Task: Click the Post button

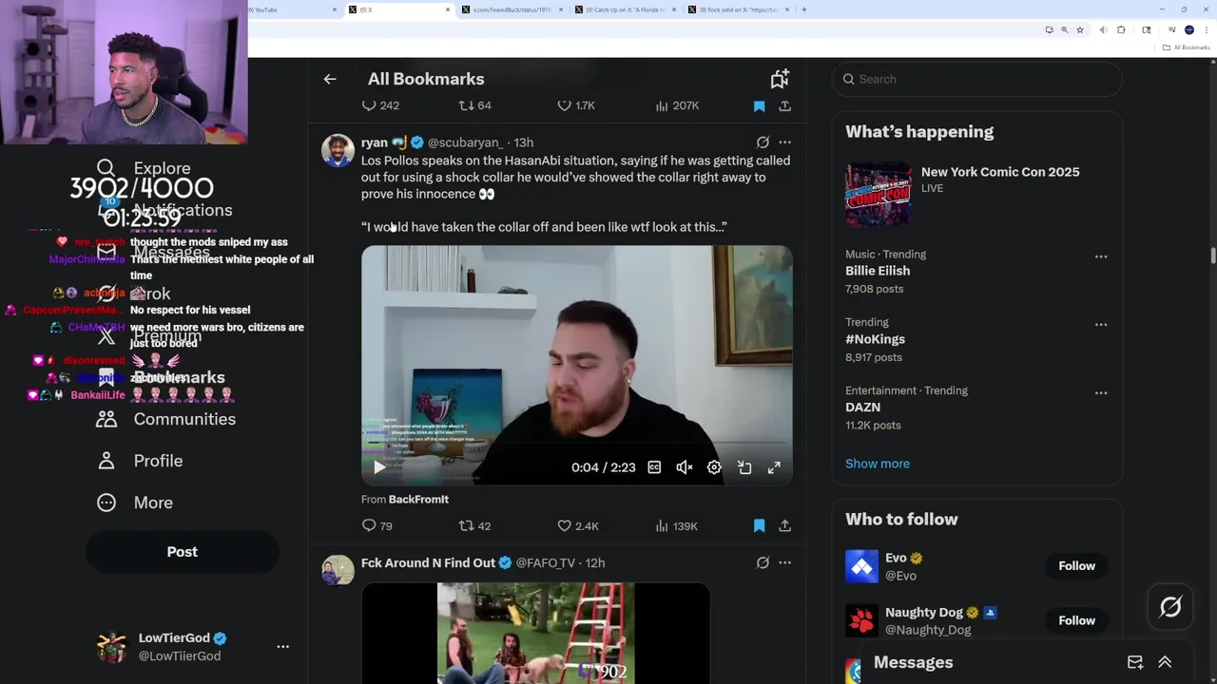Action: point(183,552)
